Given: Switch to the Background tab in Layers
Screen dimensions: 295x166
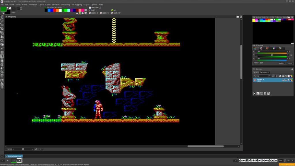Looking at the screenshot, I should [x=264, y=72].
